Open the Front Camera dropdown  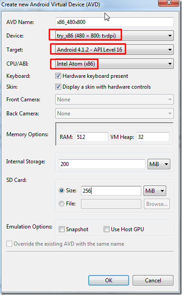[x=115, y=100]
